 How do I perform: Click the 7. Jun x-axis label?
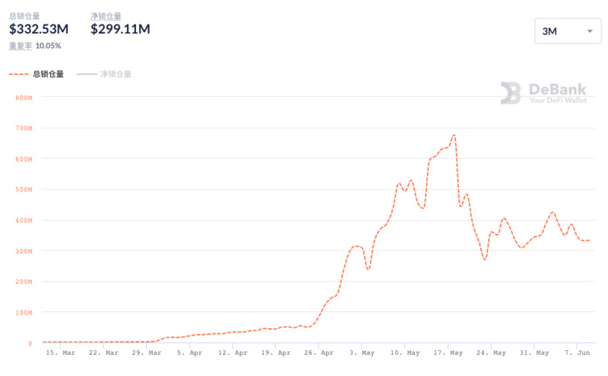579,353
